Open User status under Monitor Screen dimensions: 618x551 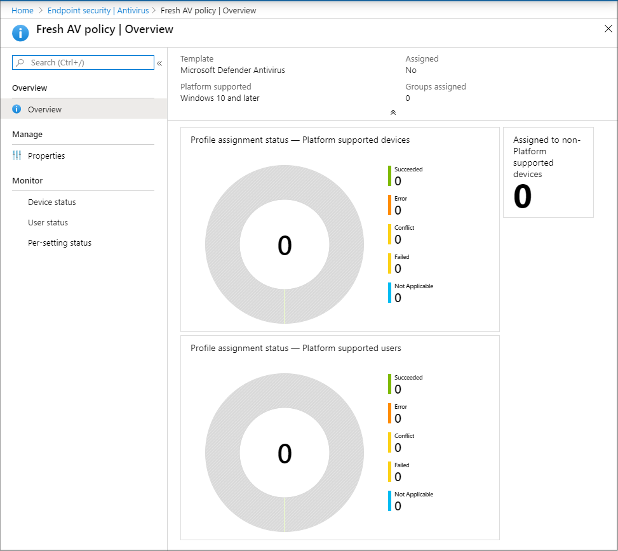point(48,223)
